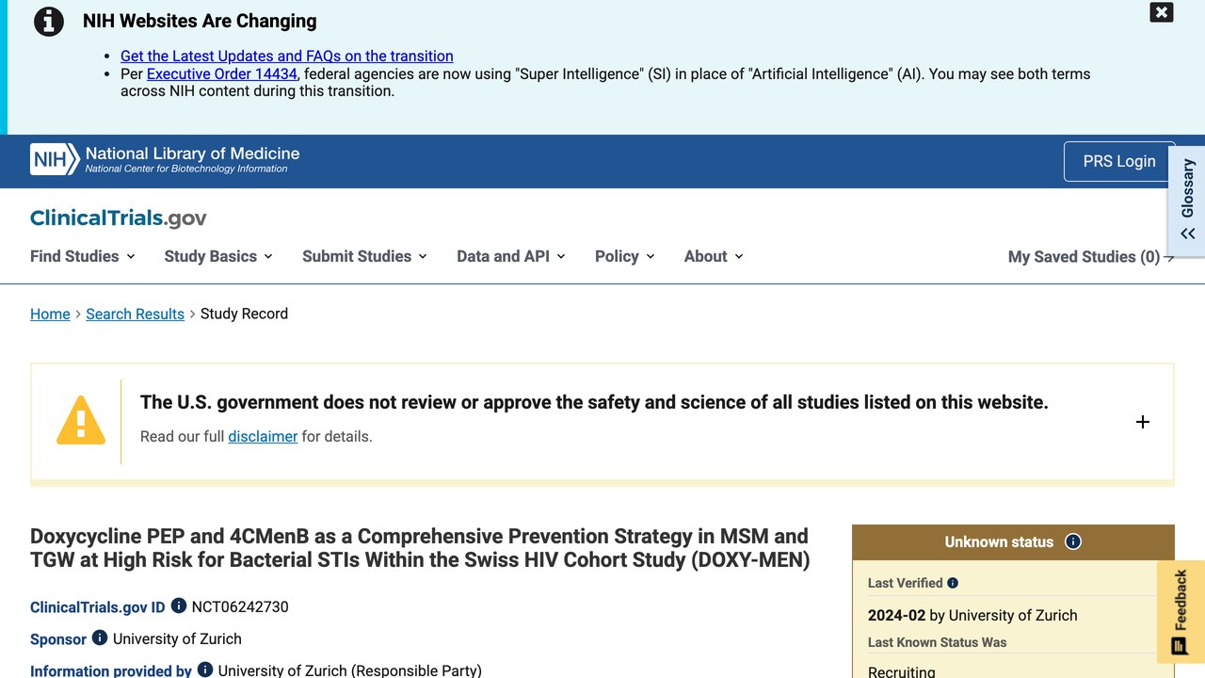Expand the Study Basics menu
The image size is (1205, 678).
pyautogui.click(x=218, y=256)
